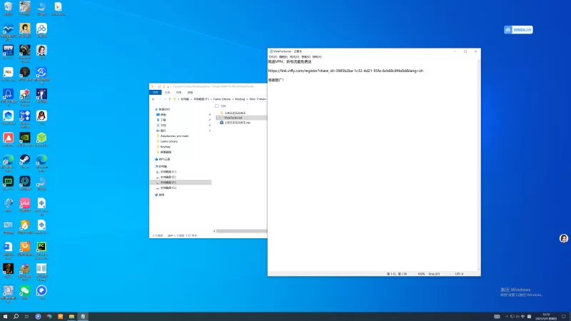The height and width of the screenshot is (321, 571).
Task: Click the blue cloud upload widget
Action: [x=519, y=30]
